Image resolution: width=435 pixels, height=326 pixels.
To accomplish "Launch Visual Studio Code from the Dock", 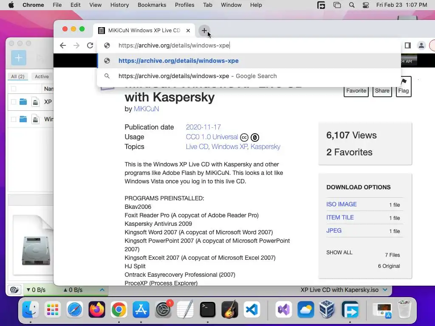I will 252,309.
